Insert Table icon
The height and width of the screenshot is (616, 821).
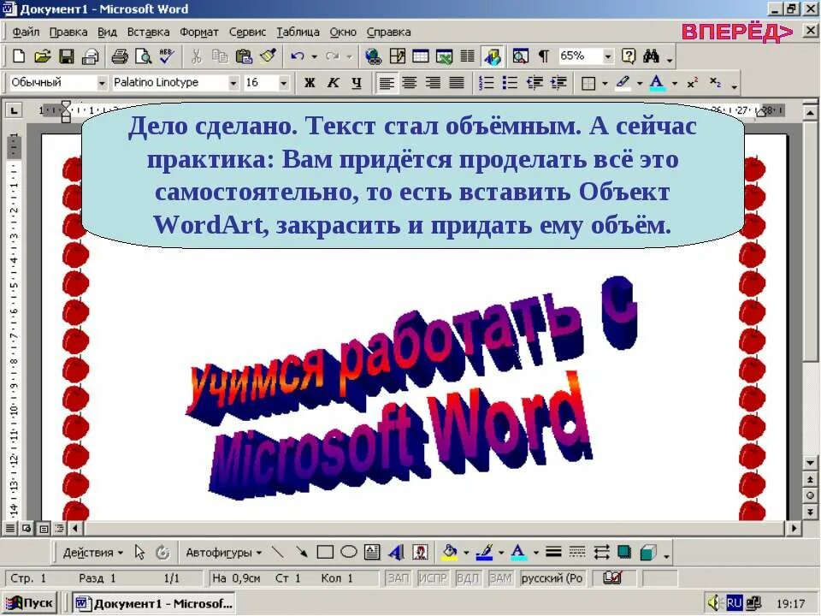tap(421, 56)
